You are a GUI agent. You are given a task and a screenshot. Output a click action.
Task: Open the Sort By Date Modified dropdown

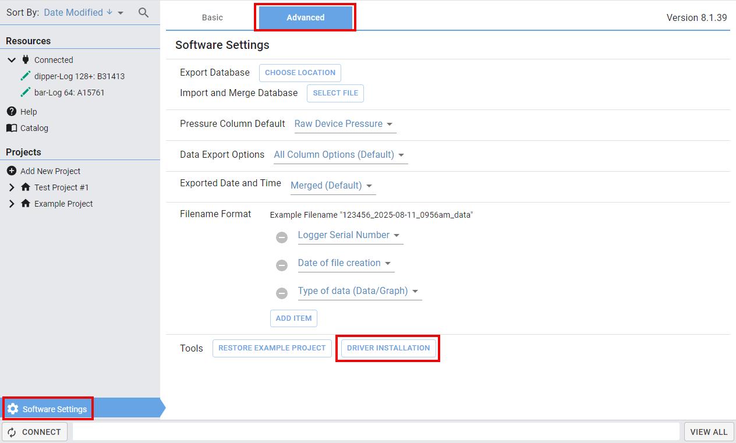point(84,12)
